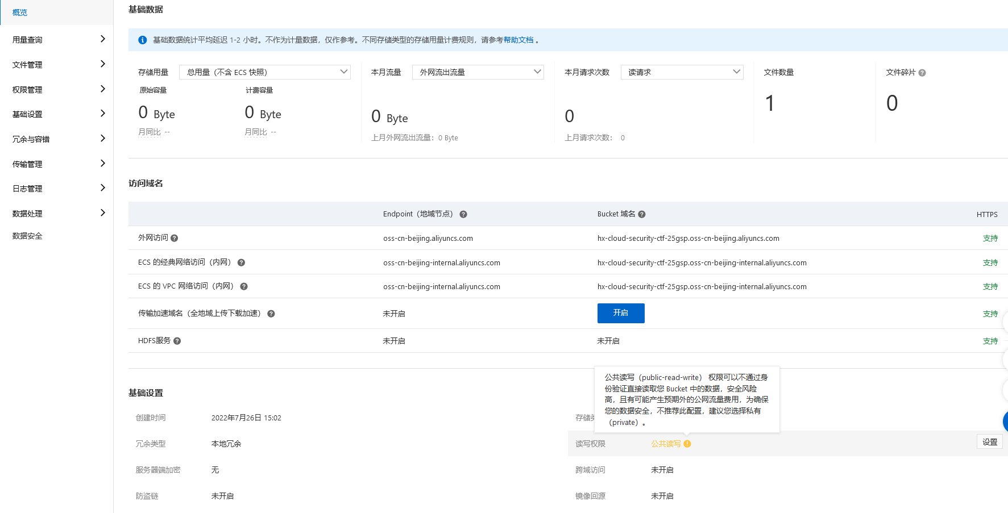Click help icon next to 文件碎片
The image size is (1008, 513).
tap(922, 73)
